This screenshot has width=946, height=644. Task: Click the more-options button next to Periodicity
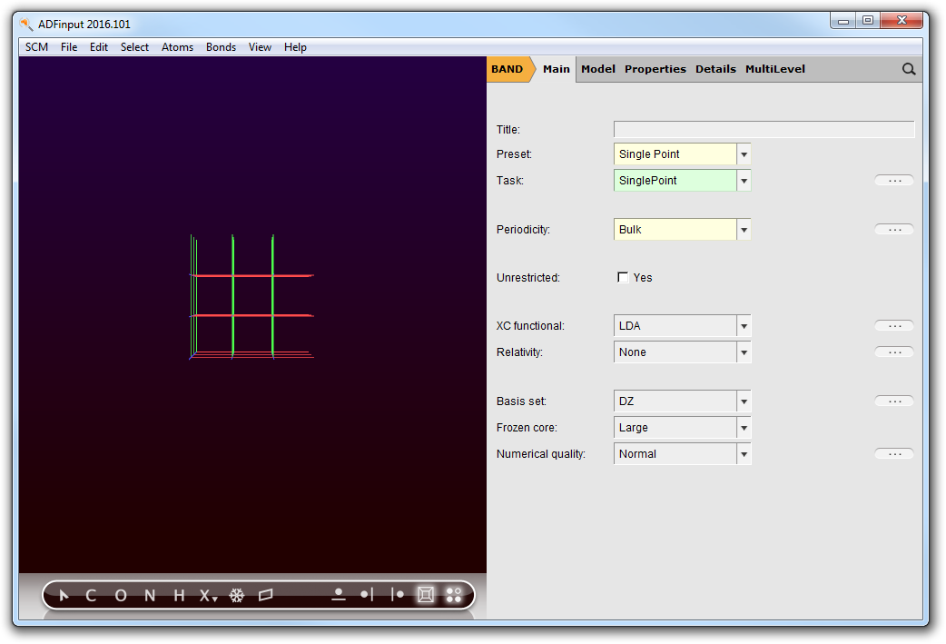click(894, 230)
